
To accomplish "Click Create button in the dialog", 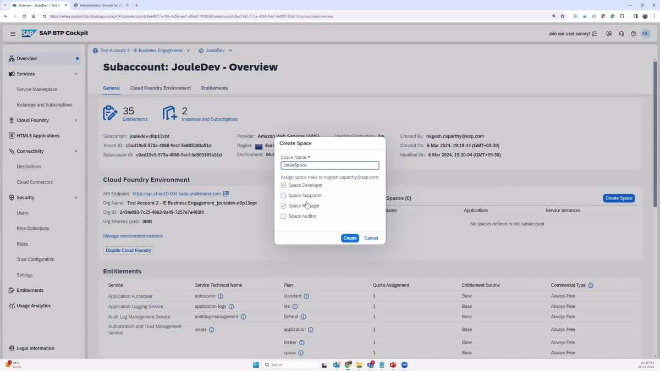I will pyautogui.click(x=350, y=238).
